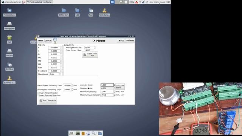The height and width of the screenshot is (136, 242).
Task: Click the icon next to Anwendungsmenü in the panel
Action: point(23,2)
